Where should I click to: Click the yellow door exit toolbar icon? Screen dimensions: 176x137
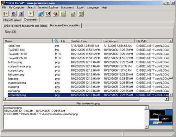pyautogui.click(x=6, y=14)
